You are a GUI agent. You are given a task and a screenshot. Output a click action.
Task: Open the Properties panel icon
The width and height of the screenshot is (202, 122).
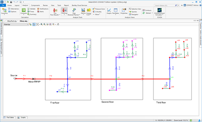(124, 11)
